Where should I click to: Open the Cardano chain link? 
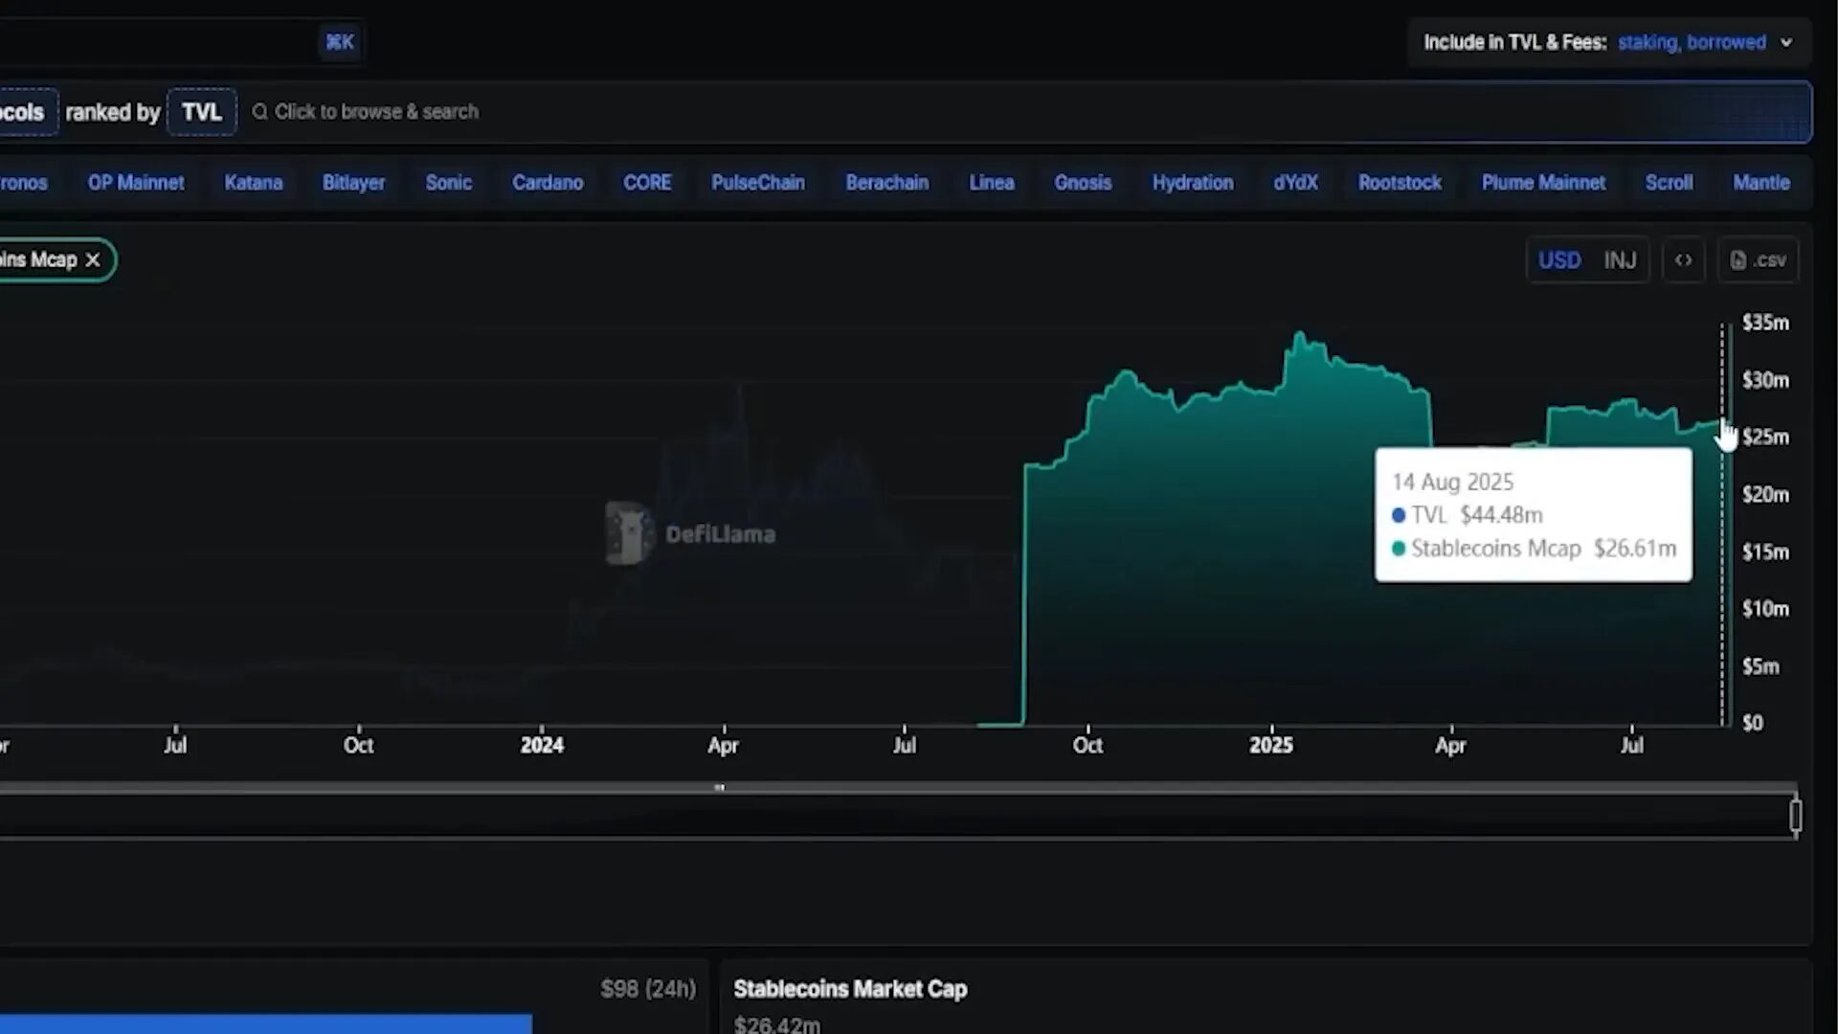tap(547, 183)
